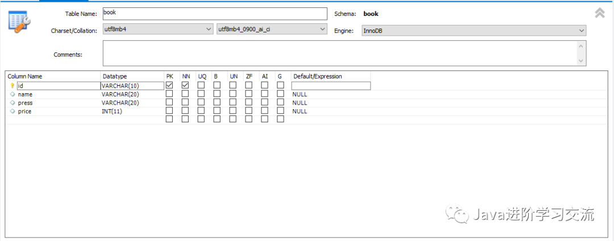Click the table editor icon at top left
The height and width of the screenshot is (241, 614).
[x=19, y=20]
